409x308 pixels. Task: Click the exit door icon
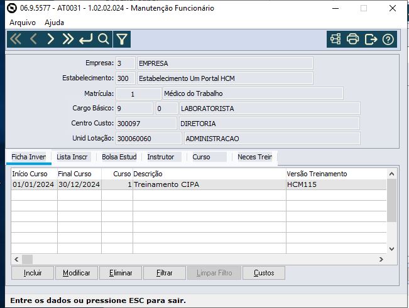[x=371, y=40]
